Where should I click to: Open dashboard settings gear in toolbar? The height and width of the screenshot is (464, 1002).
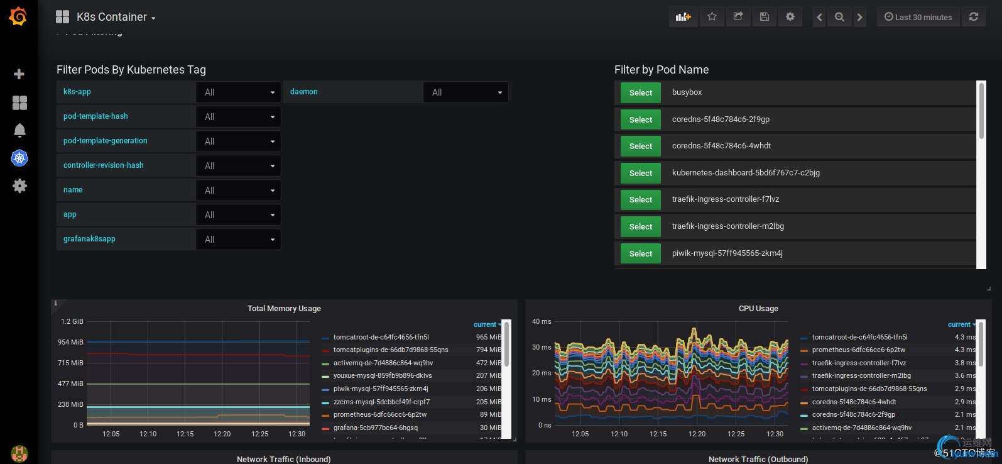point(790,17)
